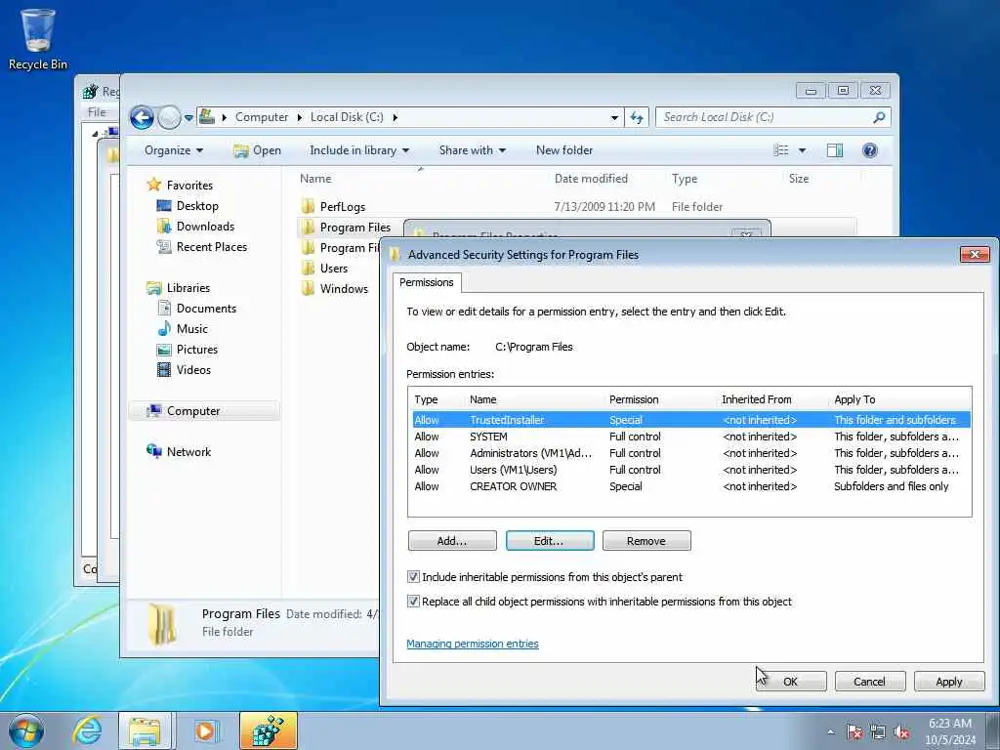Open Windows Explorer taskbar icon
The width and height of the screenshot is (1000, 750).
point(145,730)
